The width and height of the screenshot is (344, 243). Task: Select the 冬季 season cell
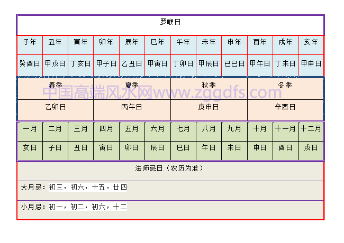tap(285, 89)
